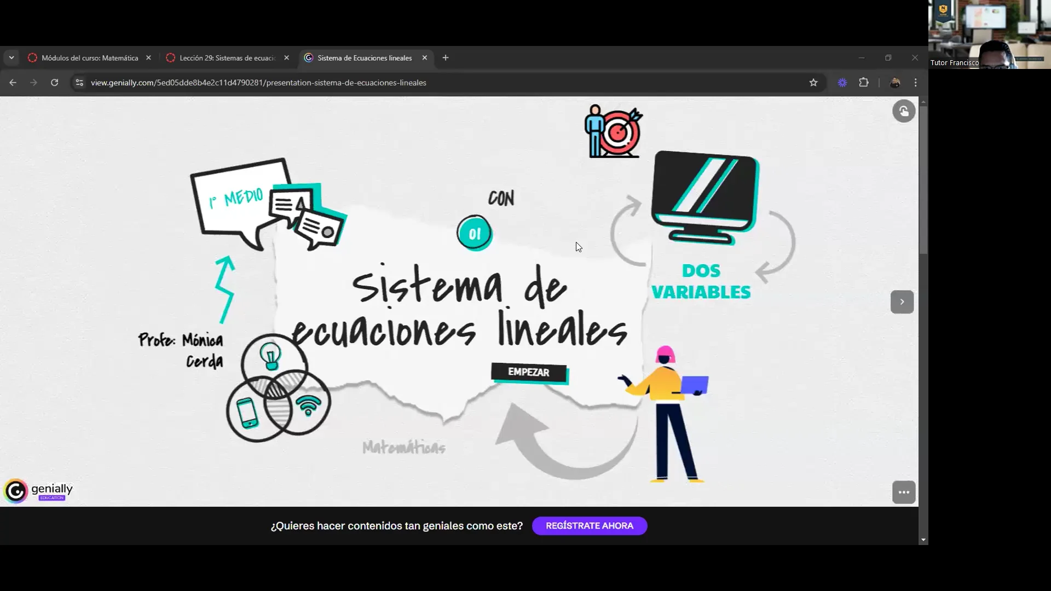Open the browser extensions puzzle icon

click(864, 83)
